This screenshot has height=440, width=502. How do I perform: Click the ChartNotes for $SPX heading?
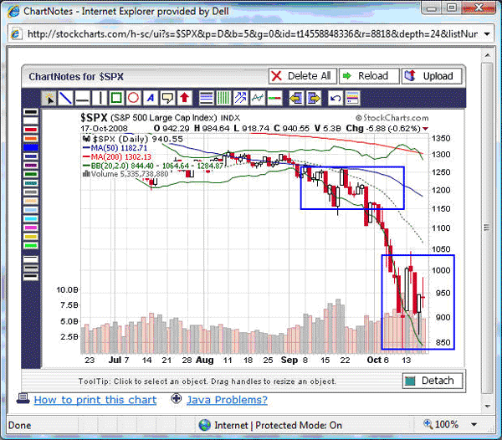[x=76, y=77]
